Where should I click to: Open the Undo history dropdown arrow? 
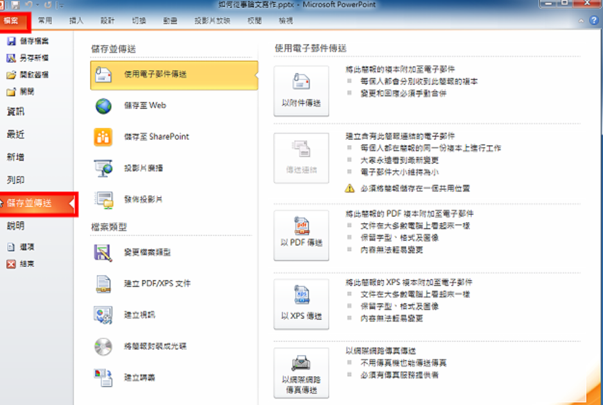37,5
